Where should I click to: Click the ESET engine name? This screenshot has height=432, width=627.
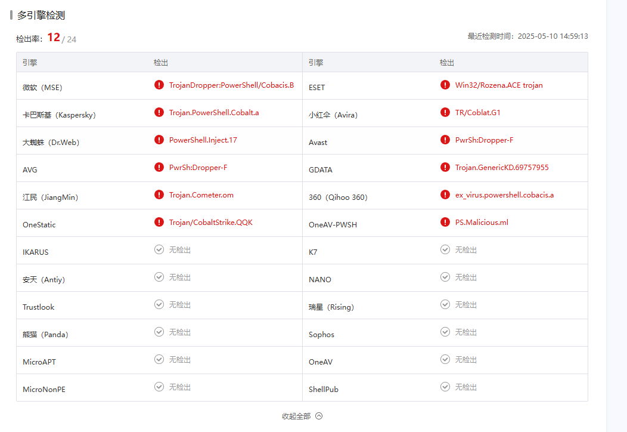316,87
